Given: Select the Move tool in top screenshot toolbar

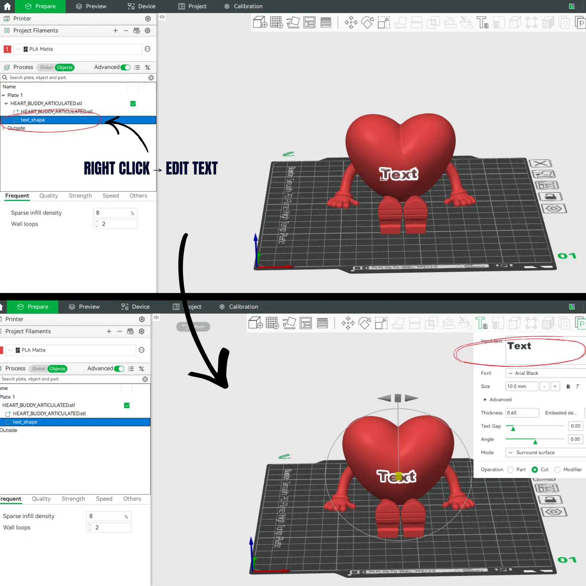Looking at the screenshot, I should [x=351, y=22].
